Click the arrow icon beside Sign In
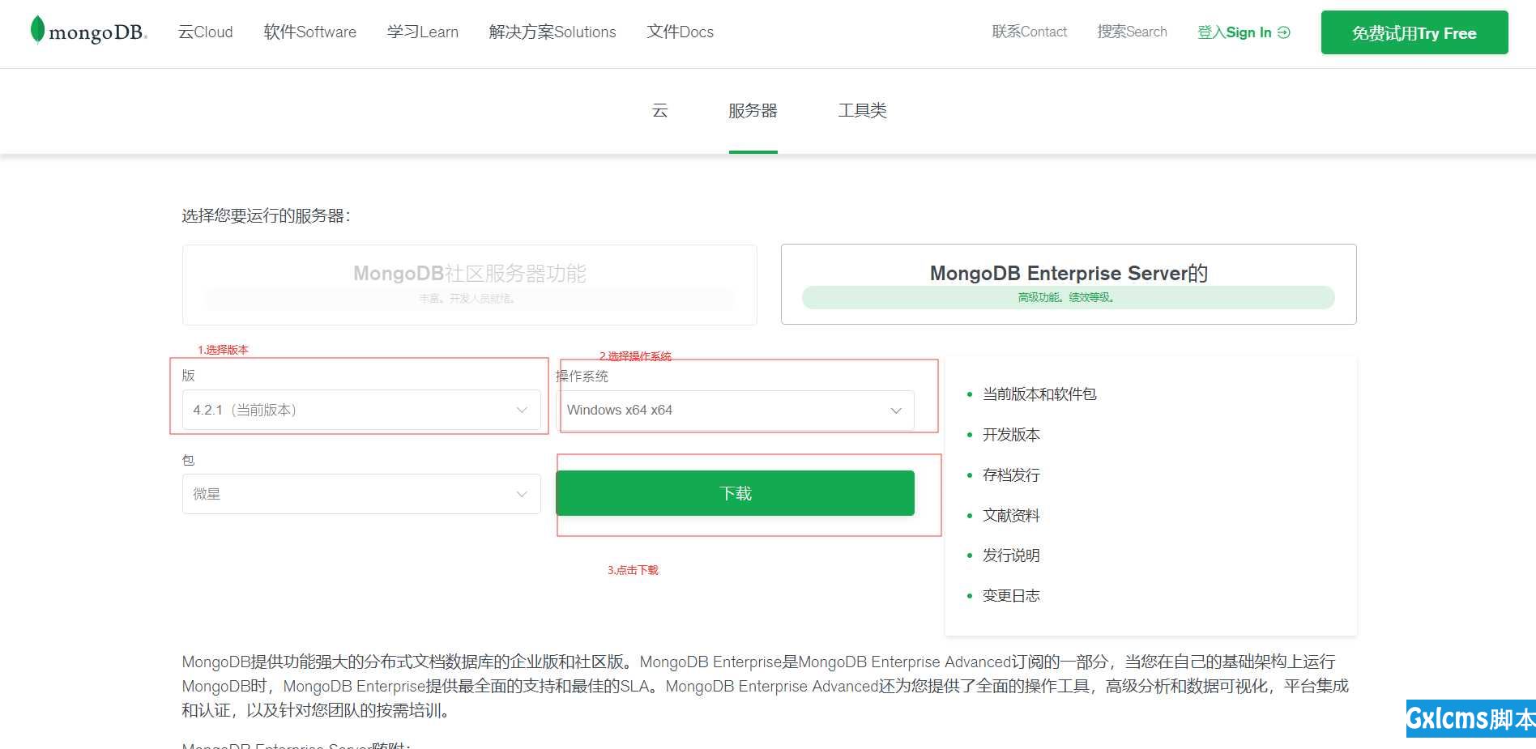 1283,32
